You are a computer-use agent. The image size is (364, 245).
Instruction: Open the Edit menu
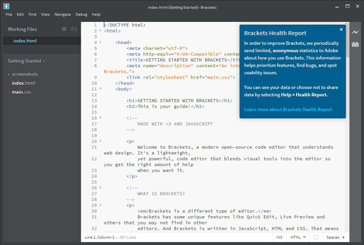pyautogui.click(x=20, y=15)
